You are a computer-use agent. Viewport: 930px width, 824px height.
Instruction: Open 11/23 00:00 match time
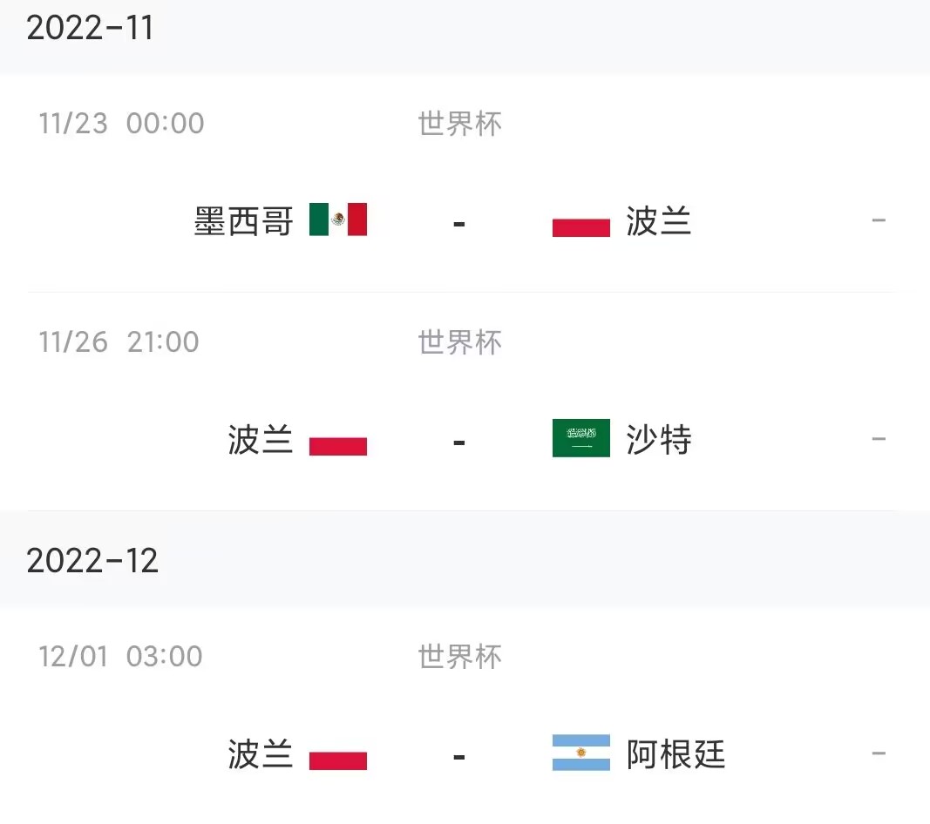point(121,124)
